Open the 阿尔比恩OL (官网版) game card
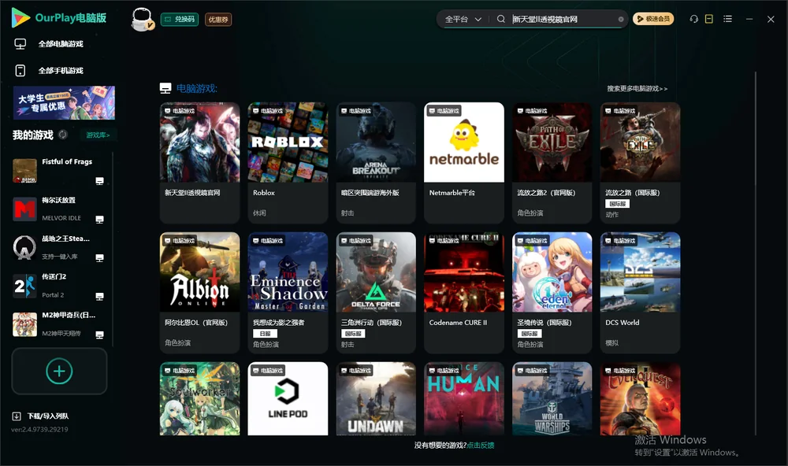 (x=200, y=293)
